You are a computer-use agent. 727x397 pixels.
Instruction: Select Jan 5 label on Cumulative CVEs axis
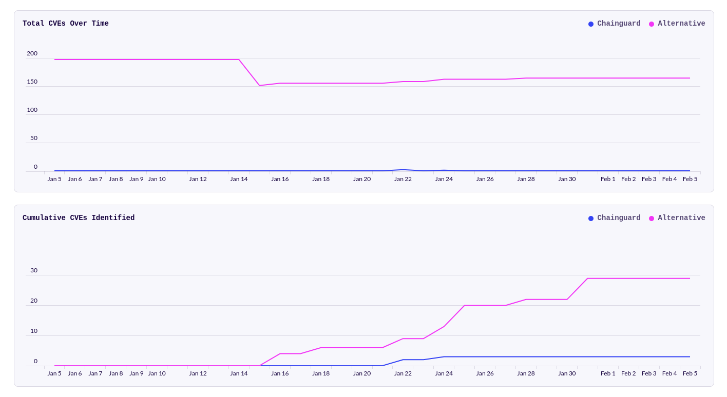[54, 373]
